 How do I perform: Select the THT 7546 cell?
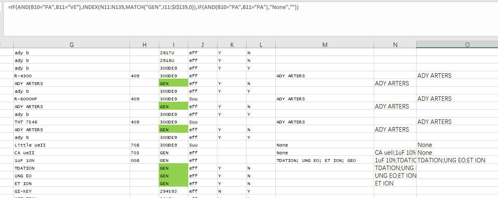72,122
